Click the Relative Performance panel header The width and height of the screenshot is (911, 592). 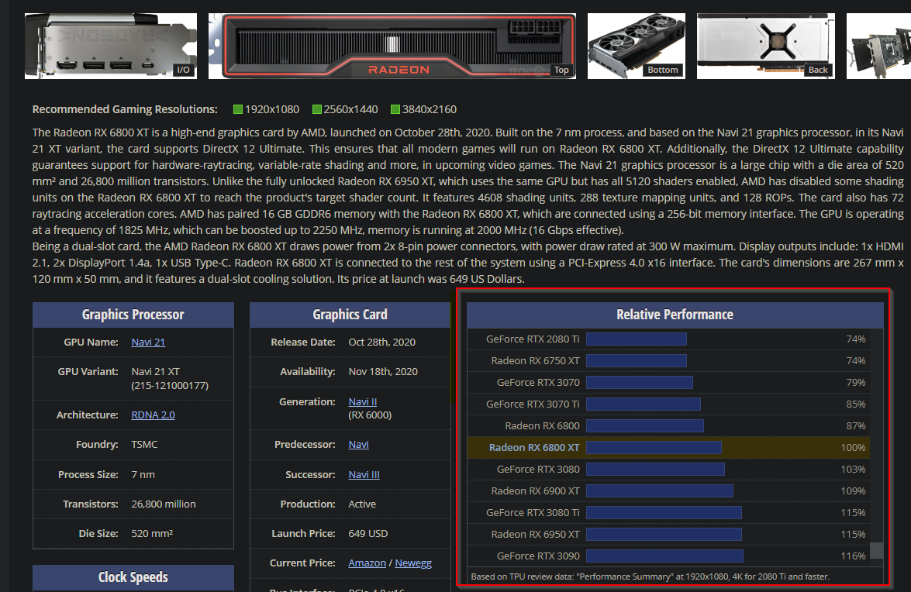(x=675, y=315)
